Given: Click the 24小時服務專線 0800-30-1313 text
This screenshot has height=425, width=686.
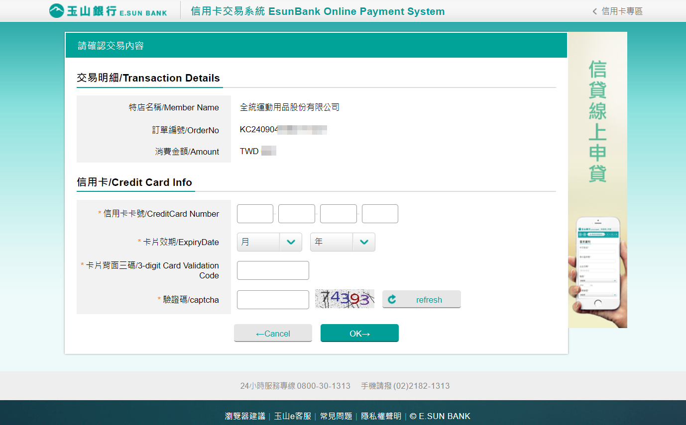Looking at the screenshot, I should point(295,386).
